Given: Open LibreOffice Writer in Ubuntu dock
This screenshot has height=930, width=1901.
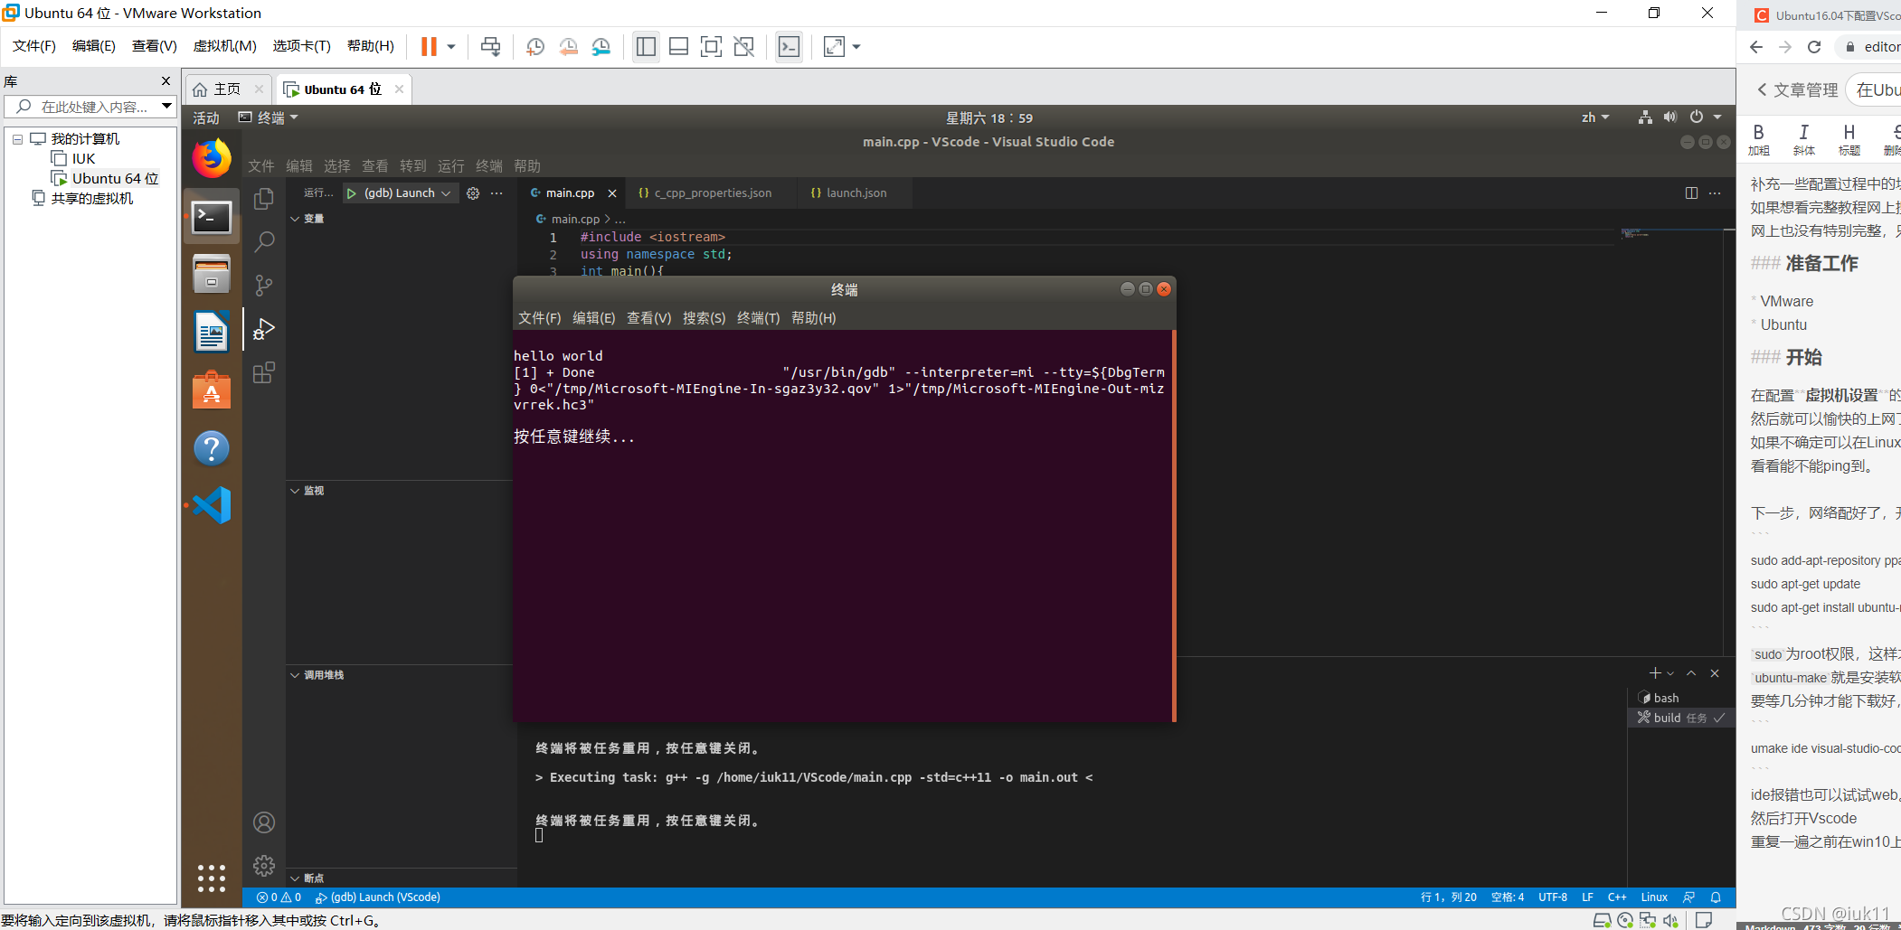Looking at the screenshot, I should (212, 332).
